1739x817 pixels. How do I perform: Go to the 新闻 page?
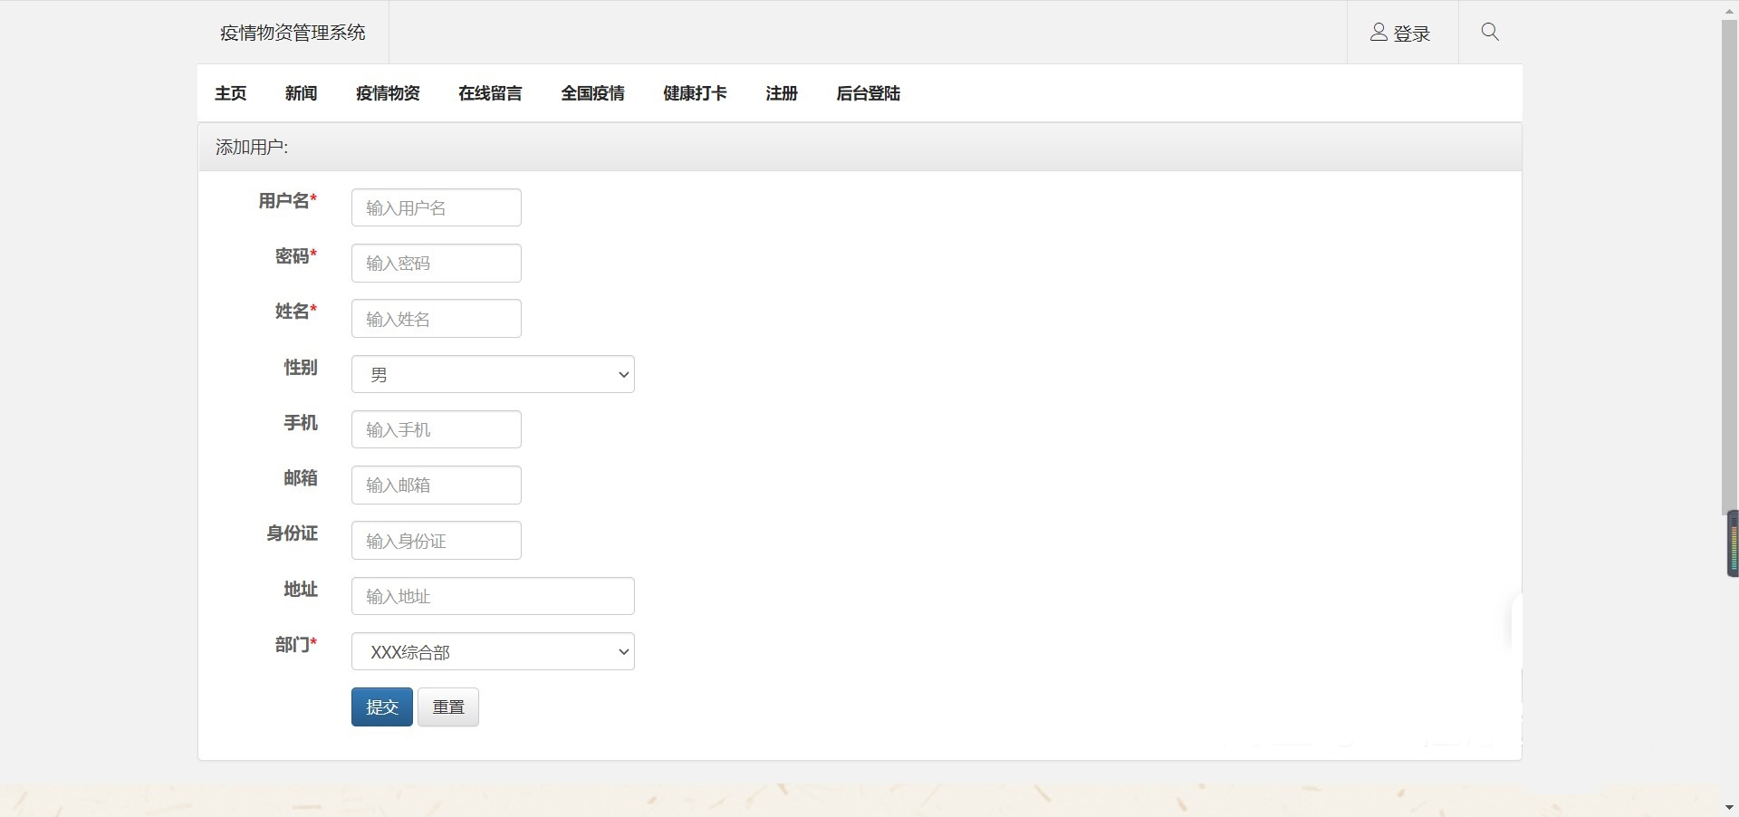[301, 93]
